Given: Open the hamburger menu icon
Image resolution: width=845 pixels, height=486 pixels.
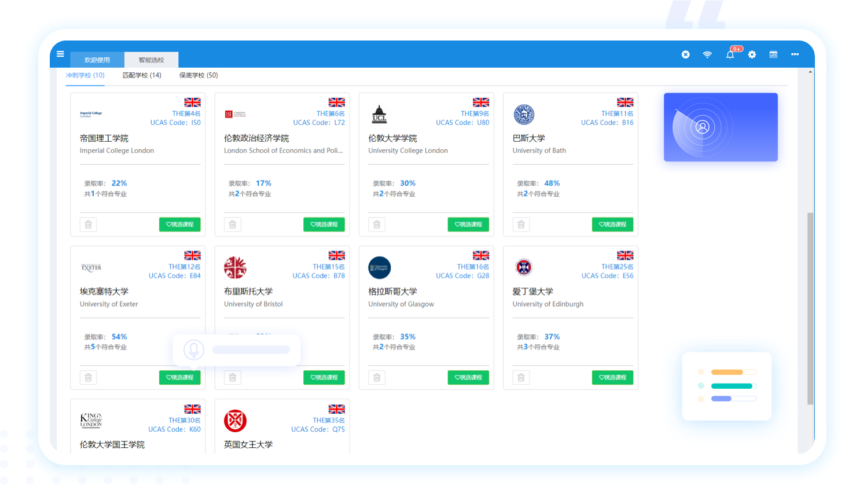Looking at the screenshot, I should pyautogui.click(x=60, y=54).
